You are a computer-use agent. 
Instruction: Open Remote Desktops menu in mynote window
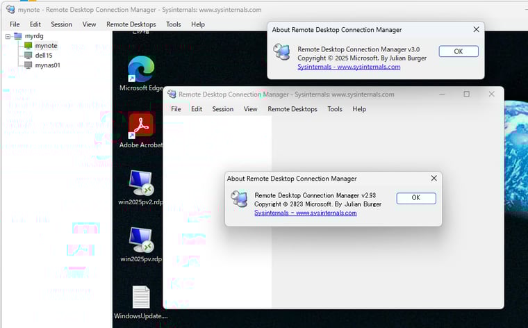tap(131, 24)
